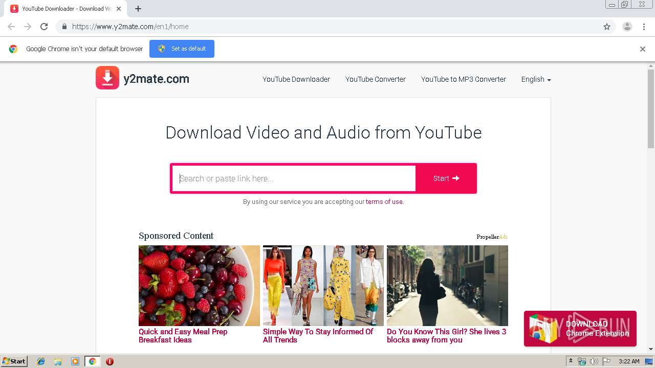
Task: Open the fashion runway trends thumbnail
Action: point(323,286)
